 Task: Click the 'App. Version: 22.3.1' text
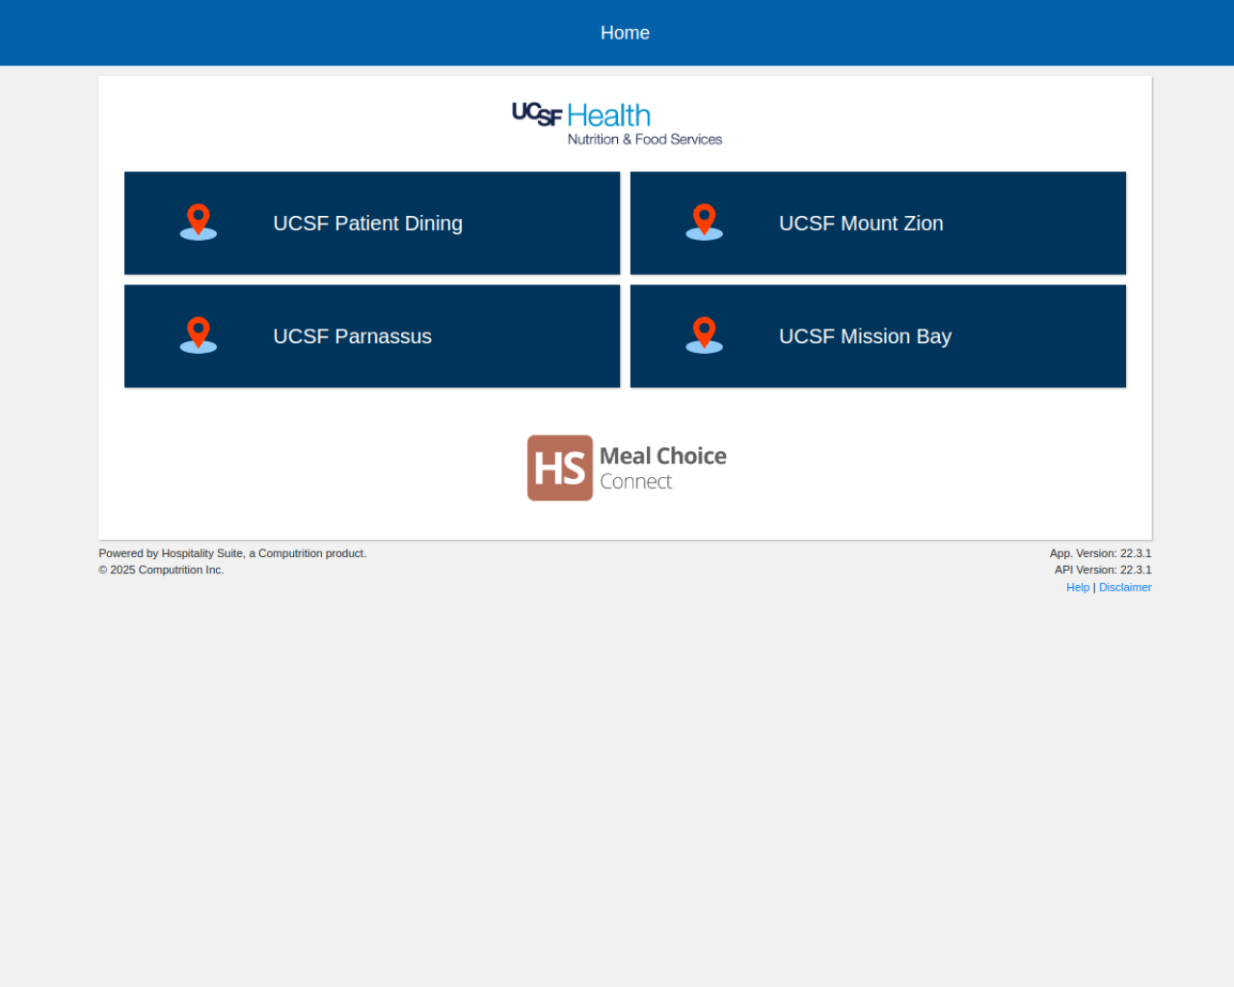tap(1101, 553)
